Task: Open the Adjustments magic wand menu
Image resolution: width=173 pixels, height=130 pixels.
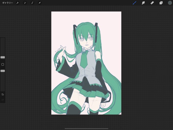Action: click(25, 3)
